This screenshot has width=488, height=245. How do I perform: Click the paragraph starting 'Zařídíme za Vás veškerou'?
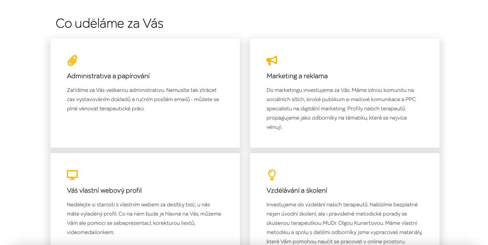pyautogui.click(x=143, y=99)
